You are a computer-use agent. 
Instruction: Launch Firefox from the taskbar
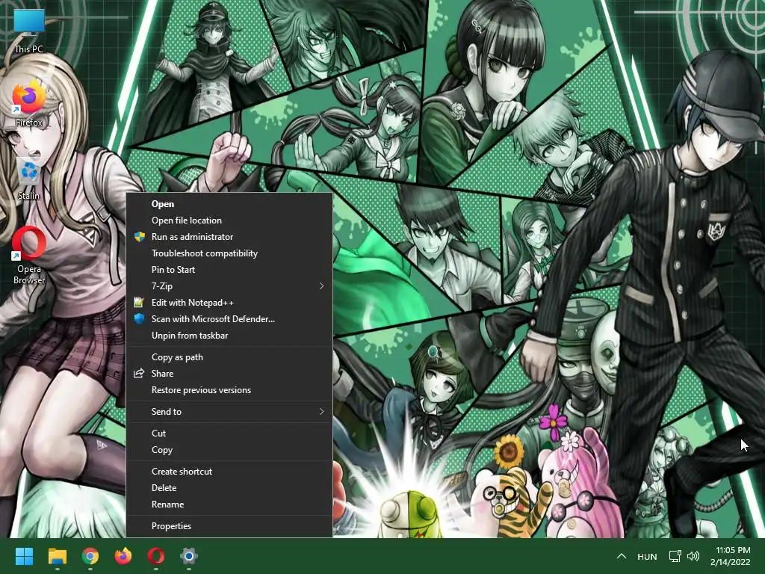pyautogui.click(x=123, y=556)
